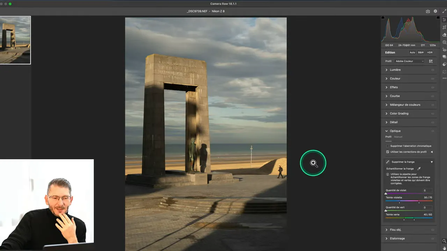Click the HDR button in Edition panel
The image size is (447, 251).
(x=430, y=52)
